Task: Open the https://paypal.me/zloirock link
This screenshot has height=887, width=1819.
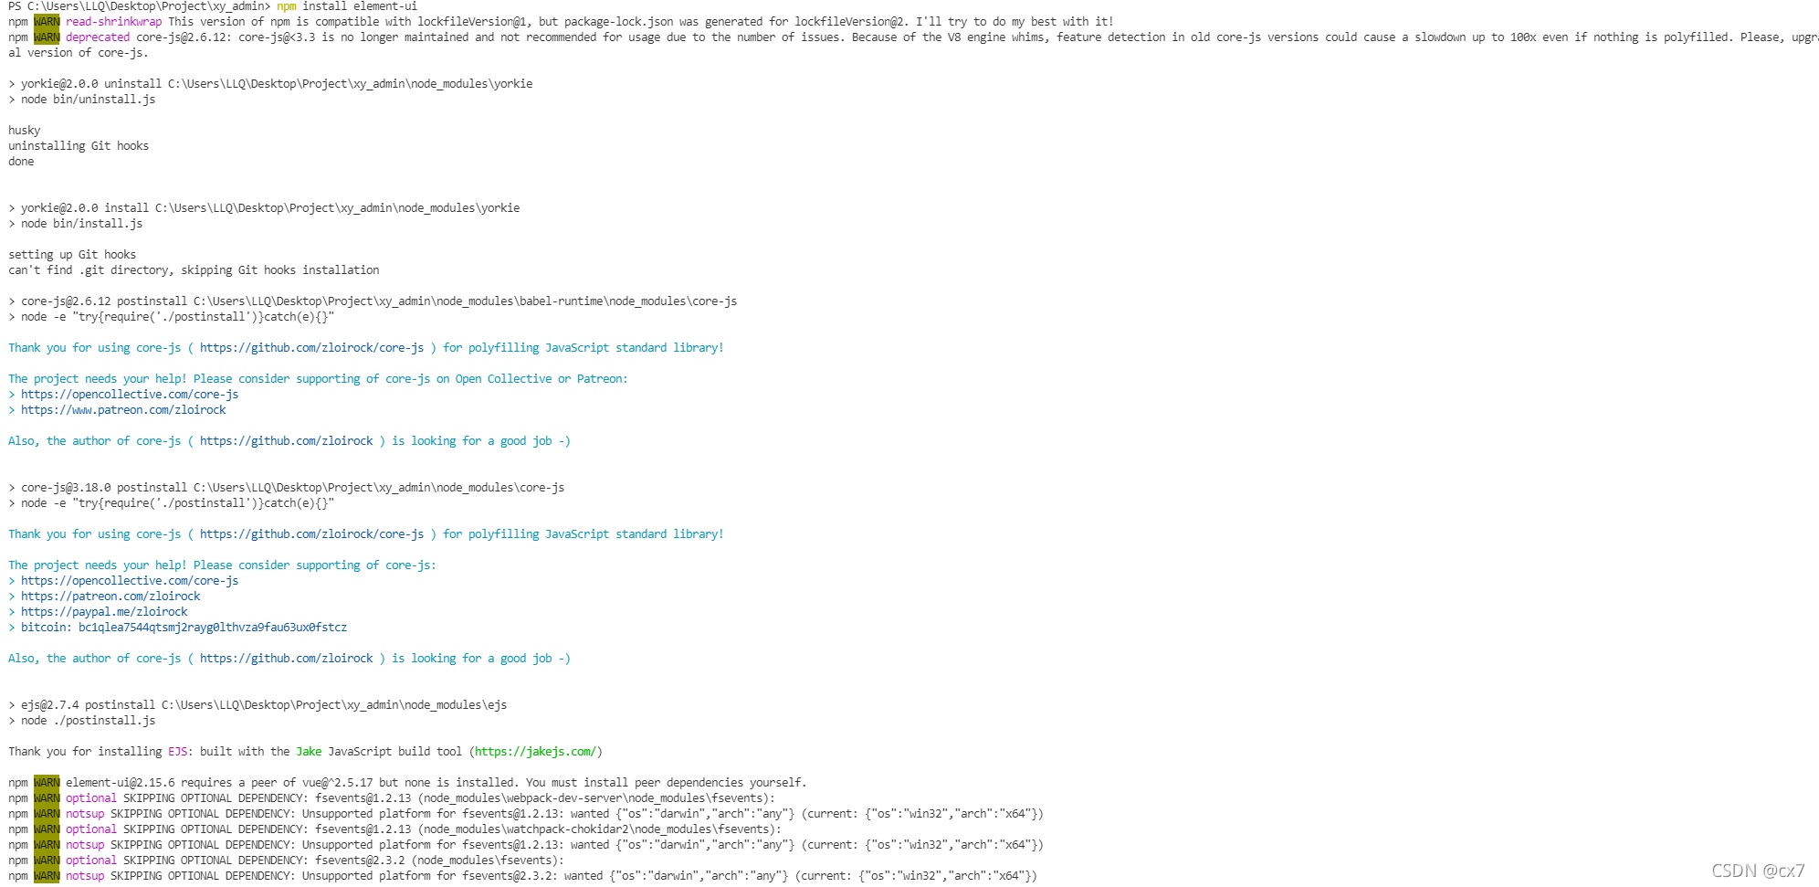Action: tap(104, 612)
